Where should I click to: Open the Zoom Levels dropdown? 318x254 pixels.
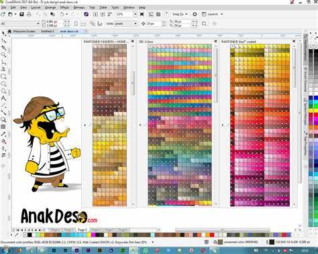[x=136, y=14]
